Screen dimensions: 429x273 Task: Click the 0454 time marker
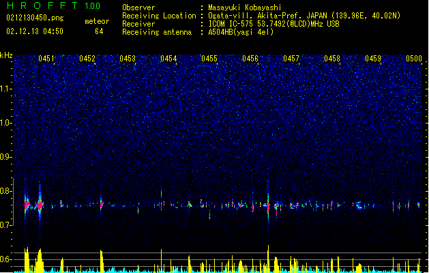[168, 59]
